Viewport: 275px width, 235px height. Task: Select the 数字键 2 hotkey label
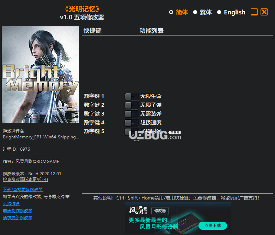point(94,105)
